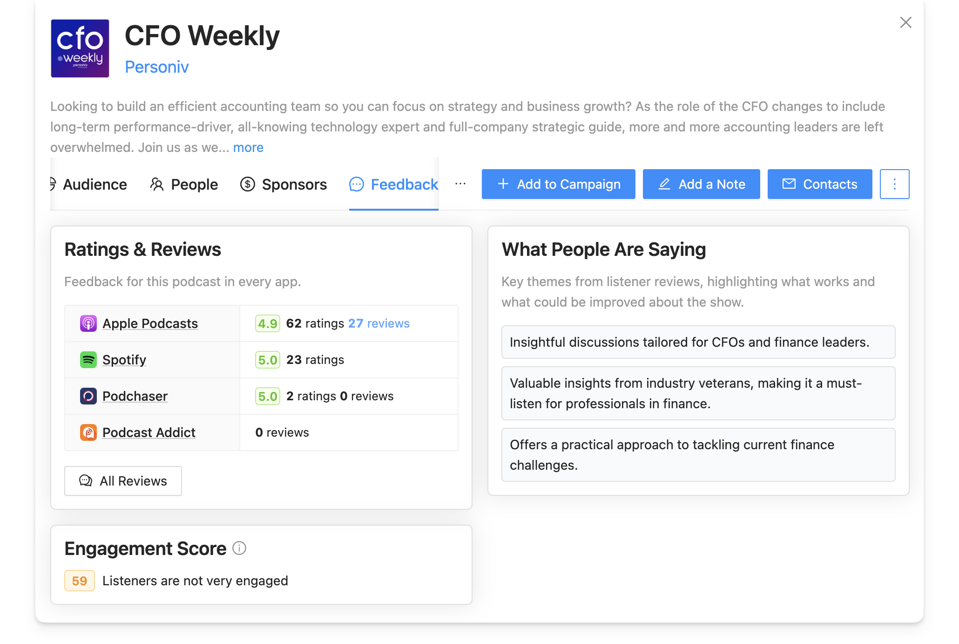This screenshot has width=959, height=644.
Task: Click the Spotify icon
Action: point(88,360)
